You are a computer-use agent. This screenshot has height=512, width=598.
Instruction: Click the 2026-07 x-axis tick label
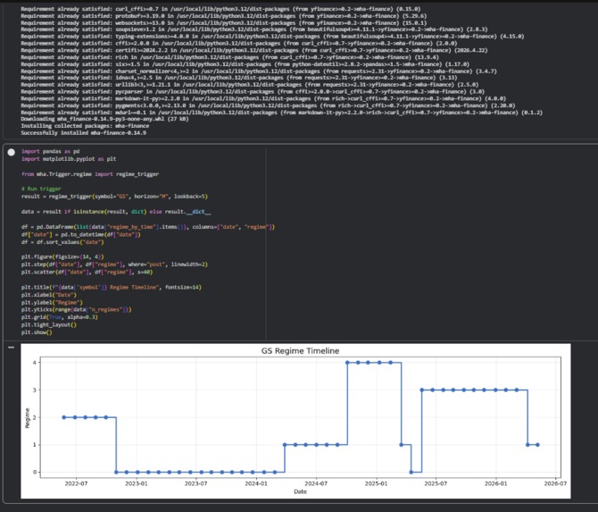[555, 483]
